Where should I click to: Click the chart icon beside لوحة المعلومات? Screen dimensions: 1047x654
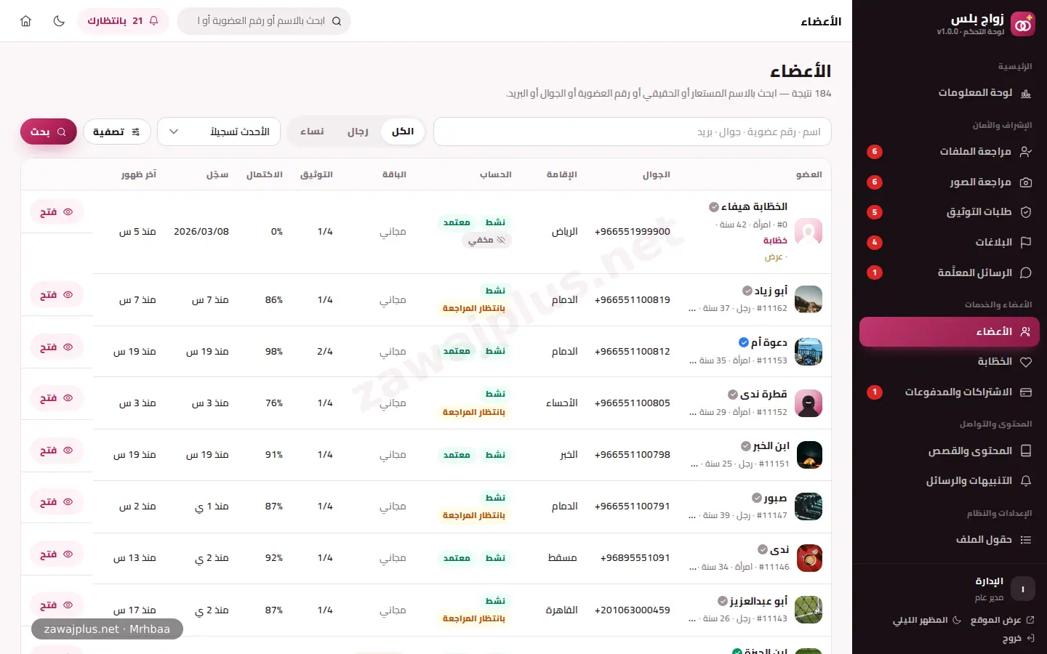pyautogui.click(x=1026, y=93)
